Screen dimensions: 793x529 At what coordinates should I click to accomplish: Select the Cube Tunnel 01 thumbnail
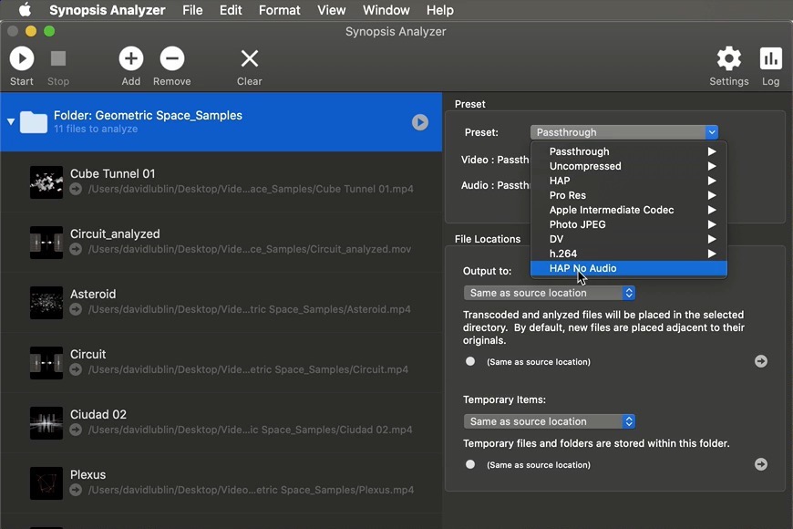(x=46, y=182)
